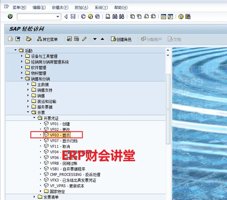Screen dimensions: 227x200
Task: Click the SAP Business Workplace icon
Action: tap(29, 39)
